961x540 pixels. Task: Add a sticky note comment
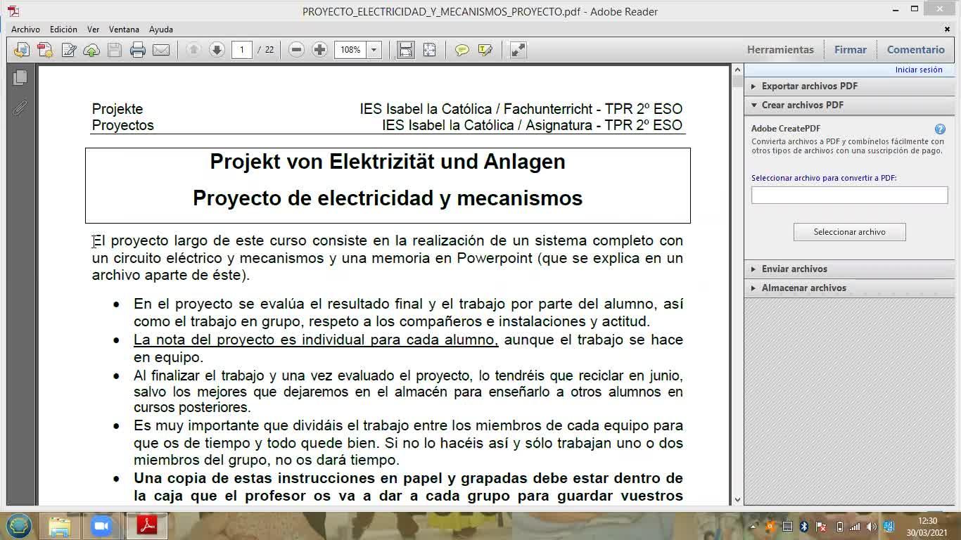[462, 50]
